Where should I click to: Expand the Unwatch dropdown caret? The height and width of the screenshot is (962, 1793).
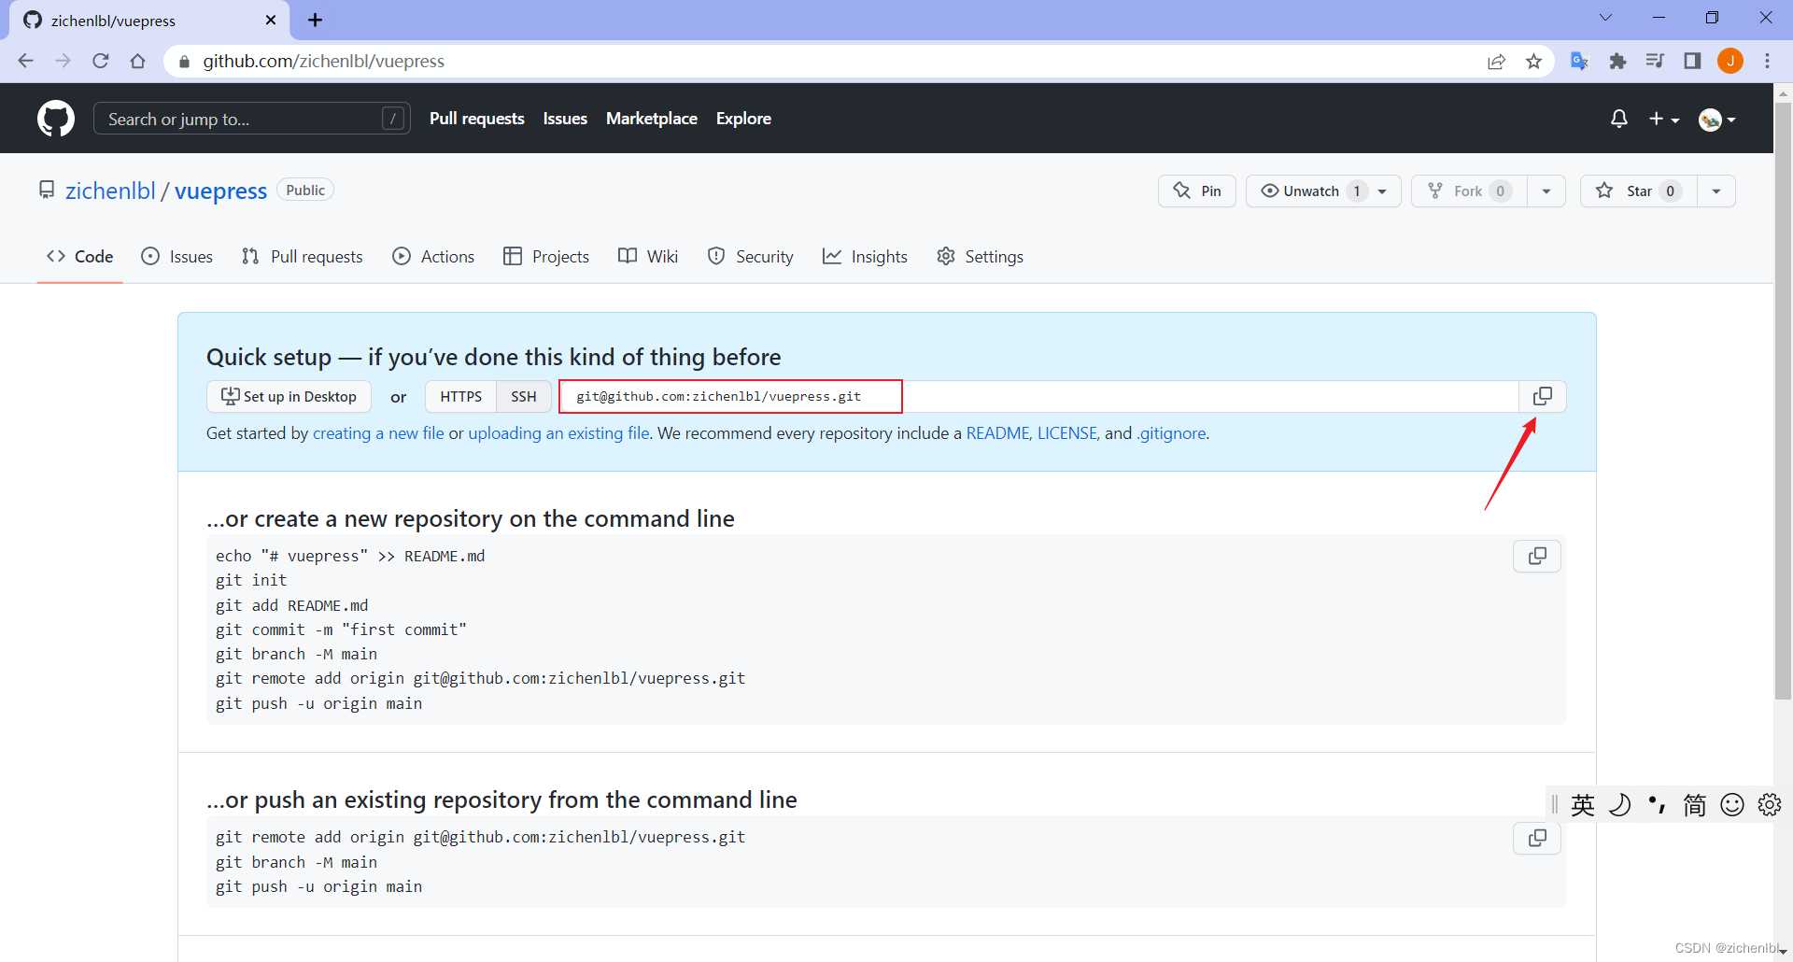pyautogui.click(x=1383, y=191)
